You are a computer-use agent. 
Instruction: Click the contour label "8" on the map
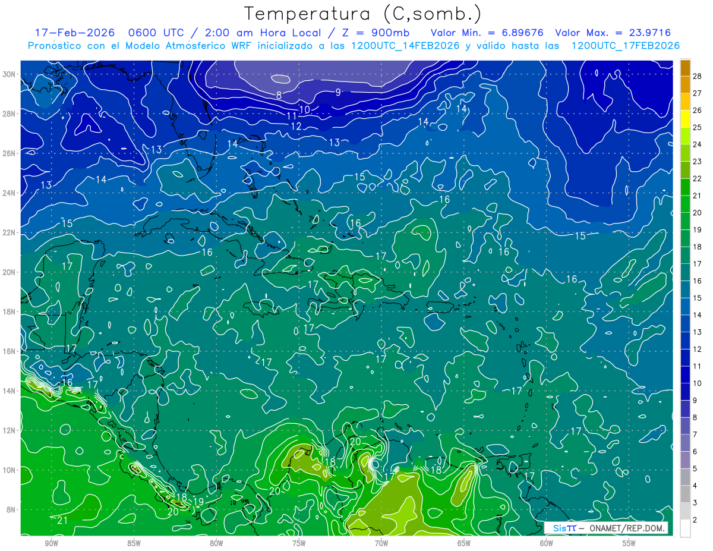point(279,95)
